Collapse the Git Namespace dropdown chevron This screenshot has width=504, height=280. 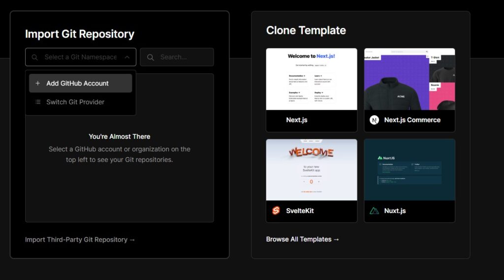(x=127, y=58)
